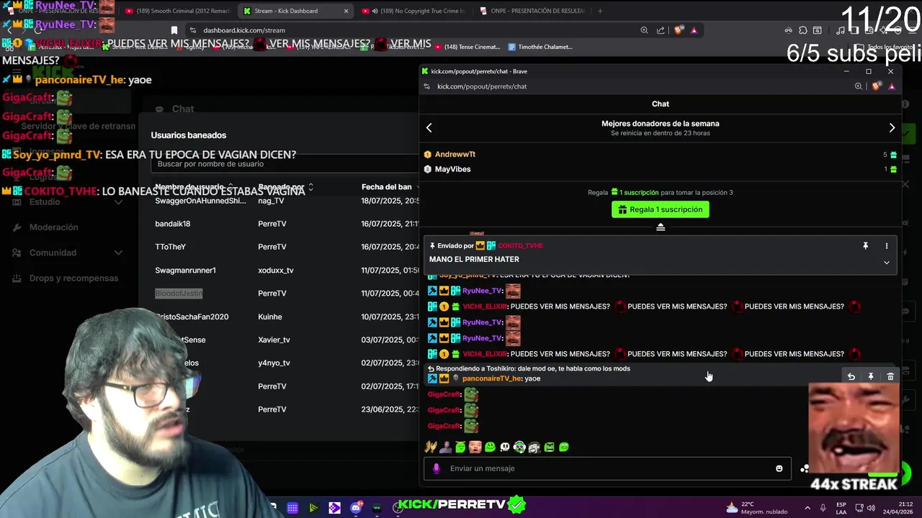922x518 pixels.
Task: Click the share icon in main address bar
Action: point(661,30)
